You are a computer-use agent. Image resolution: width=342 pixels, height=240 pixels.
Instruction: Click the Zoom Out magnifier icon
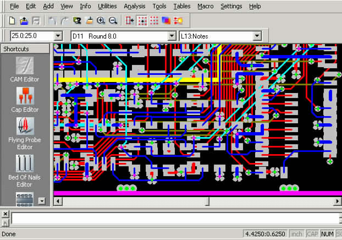coord(113,20)
